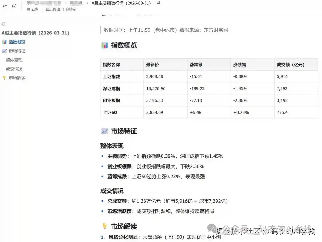Click the 3,908.28 price cell

pos(165,76)
